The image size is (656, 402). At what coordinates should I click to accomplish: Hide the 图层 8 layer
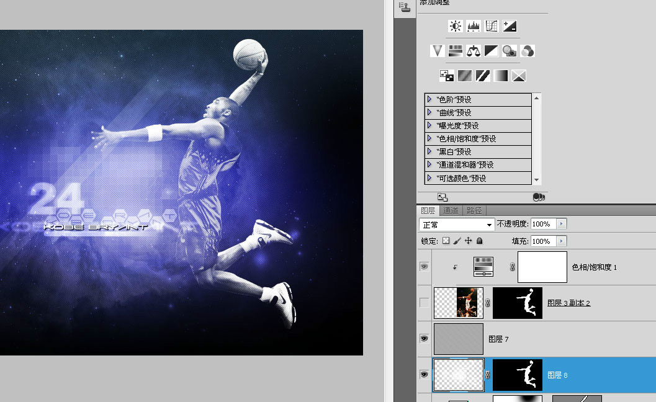[x=425, y=374]
